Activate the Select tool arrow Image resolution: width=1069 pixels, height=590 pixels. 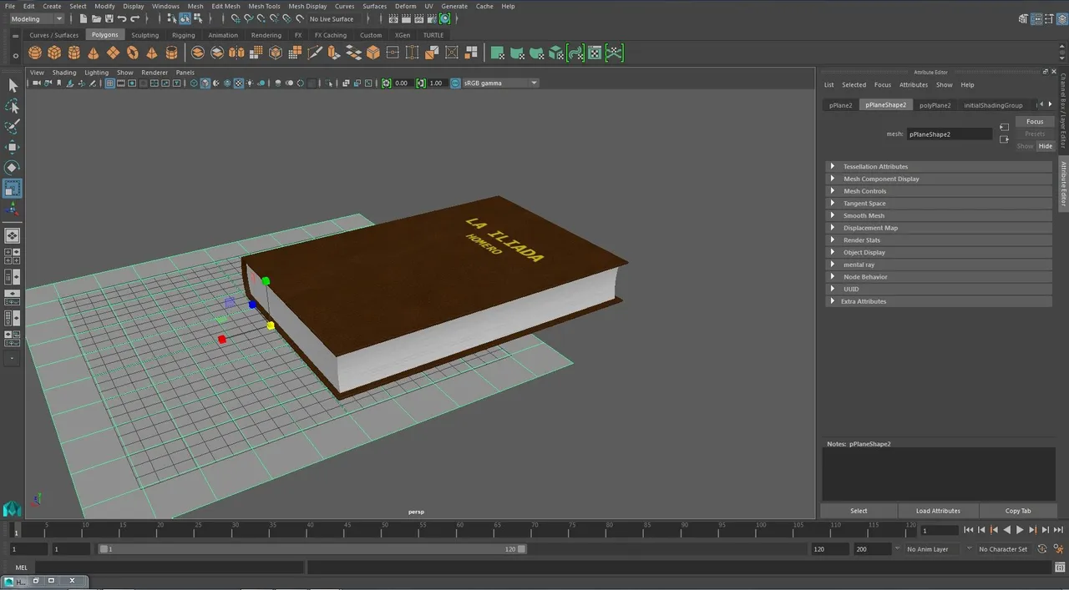tap(13, 86)
